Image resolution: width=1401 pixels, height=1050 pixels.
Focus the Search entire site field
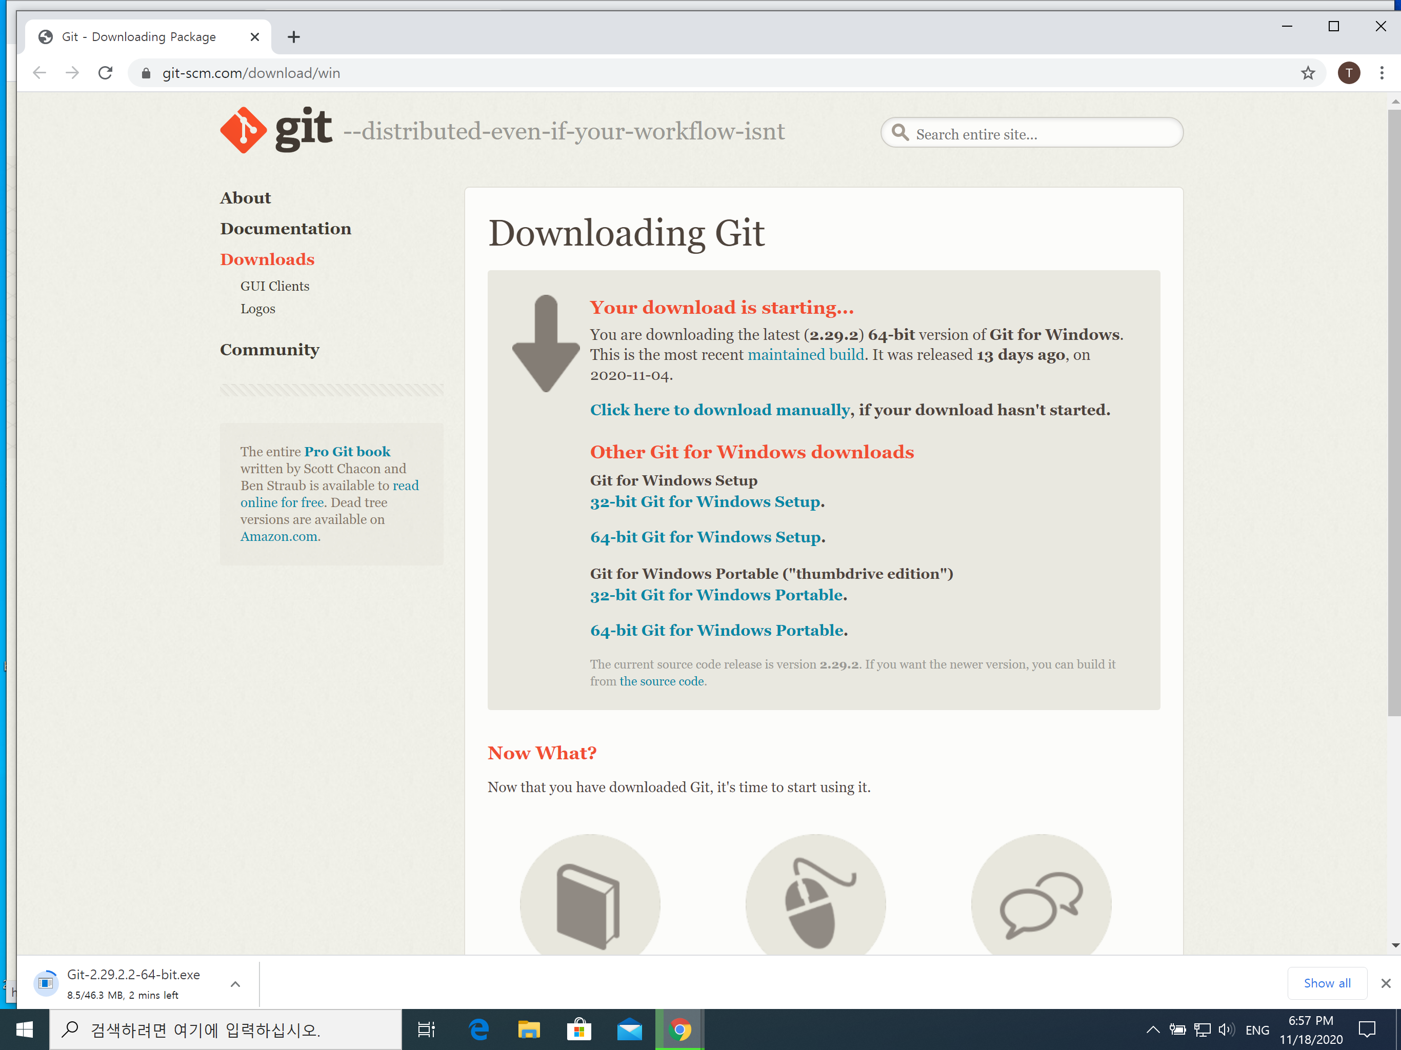point(1031,132)
